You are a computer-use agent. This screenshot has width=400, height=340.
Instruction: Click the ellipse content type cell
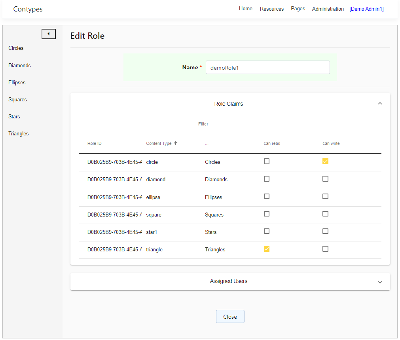153,198
